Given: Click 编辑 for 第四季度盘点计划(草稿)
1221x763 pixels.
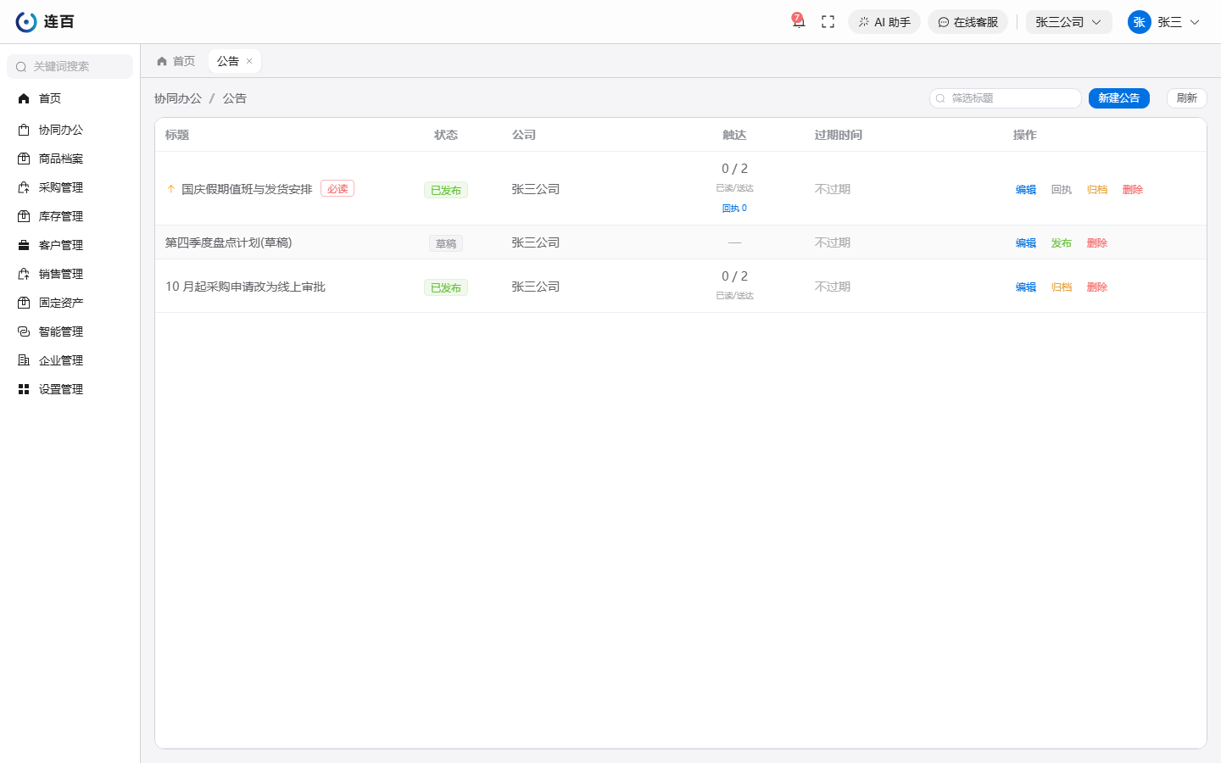Looking at the screenshot, I should tap(1026, 243).
